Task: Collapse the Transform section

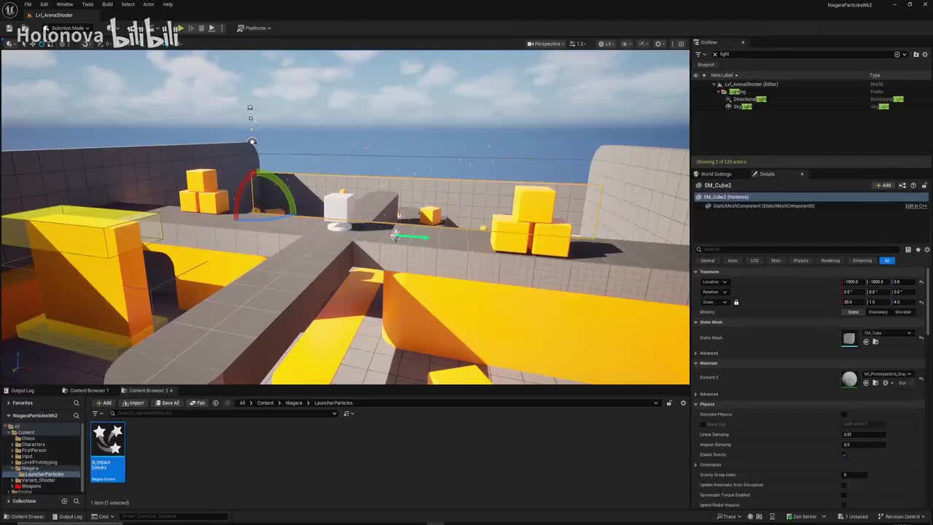Action: tap(696, 272)
